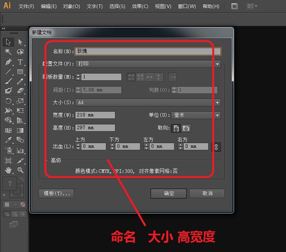286x252 pixels.
Task: Open Adobe Bridge with Br icon
Action: point(234,6)
